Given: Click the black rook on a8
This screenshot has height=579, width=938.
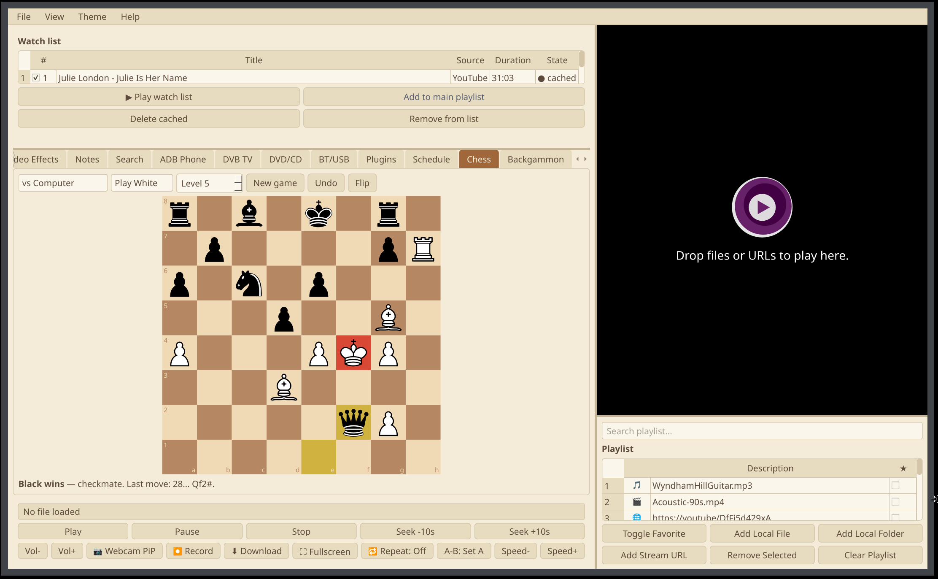Looking at the screenshot, I should (x=180, y=214).
